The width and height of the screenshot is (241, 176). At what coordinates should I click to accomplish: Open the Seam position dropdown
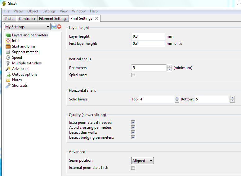pyautogui.click(x=142, y=160)
